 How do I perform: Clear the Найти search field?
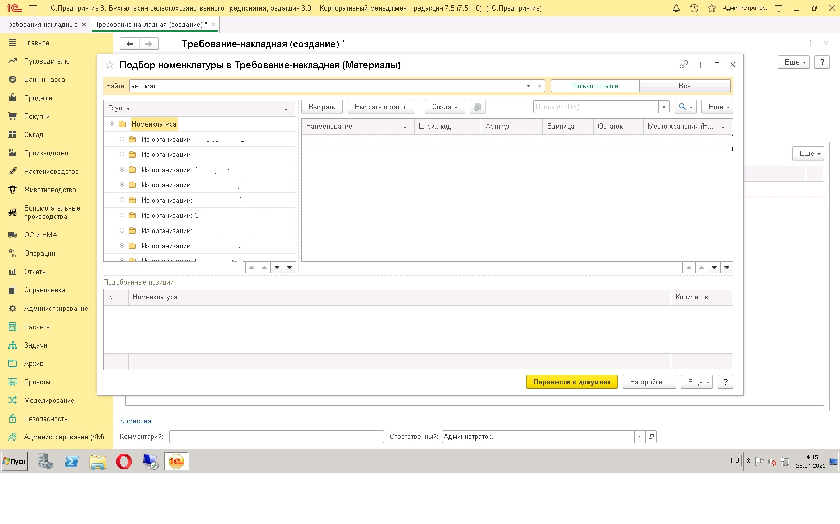click(x=539, y=86)
